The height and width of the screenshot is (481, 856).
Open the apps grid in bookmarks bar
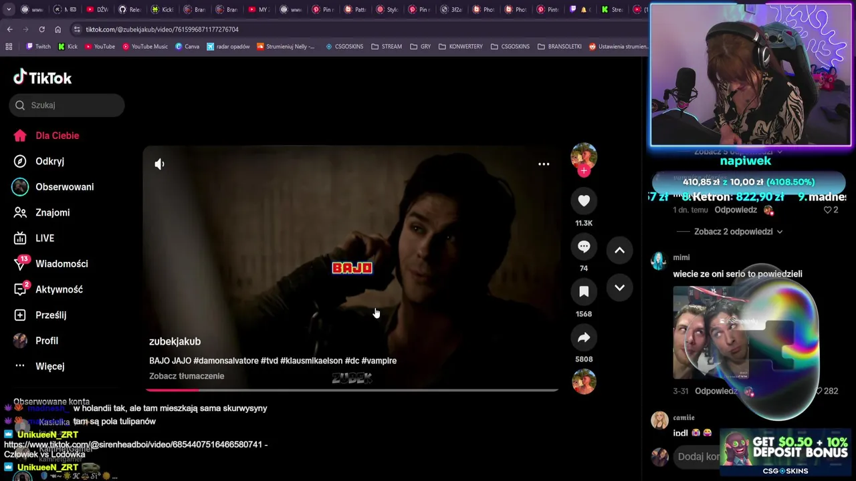[9, 47]
